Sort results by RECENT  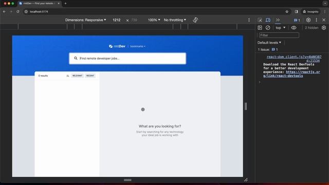(90, 76)
